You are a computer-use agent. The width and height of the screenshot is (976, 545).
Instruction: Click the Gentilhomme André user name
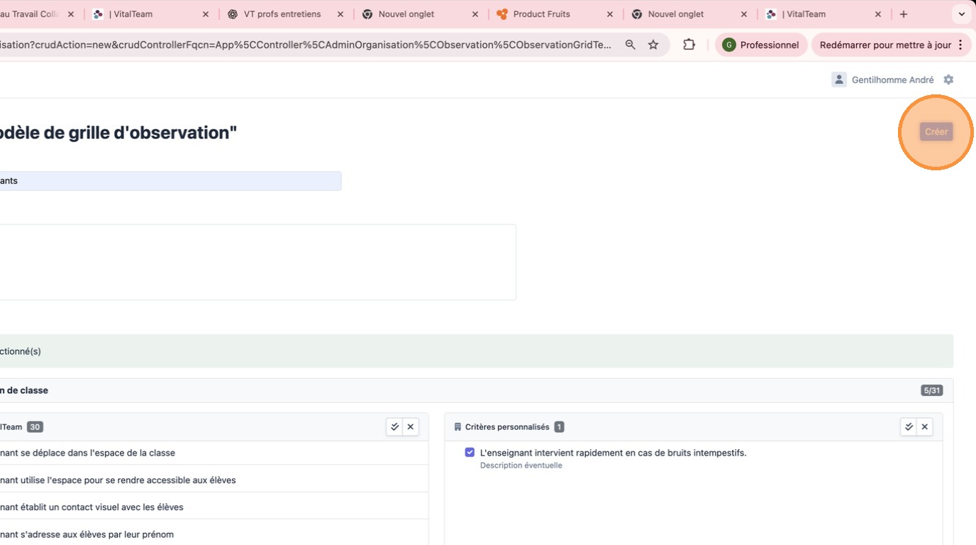(893, 80)
